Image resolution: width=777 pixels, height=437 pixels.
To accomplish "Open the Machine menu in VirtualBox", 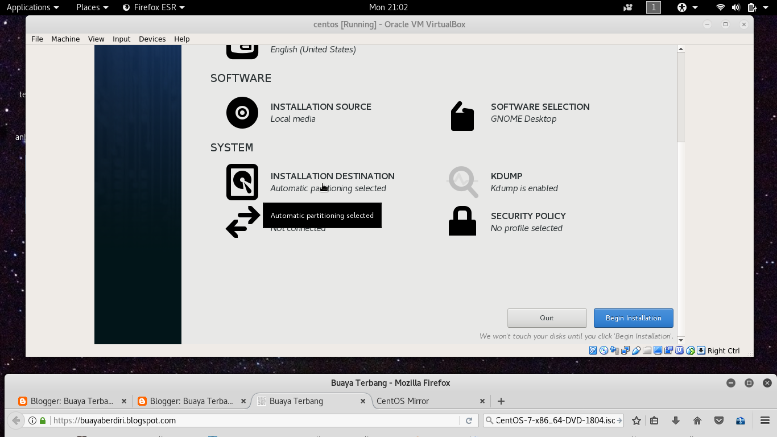I will pyautogui.click(x=65, y=39).
